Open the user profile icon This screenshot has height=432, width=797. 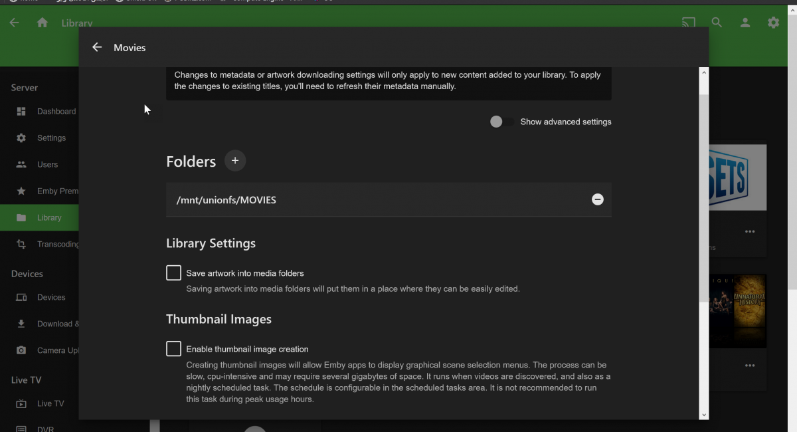point(745,23)
